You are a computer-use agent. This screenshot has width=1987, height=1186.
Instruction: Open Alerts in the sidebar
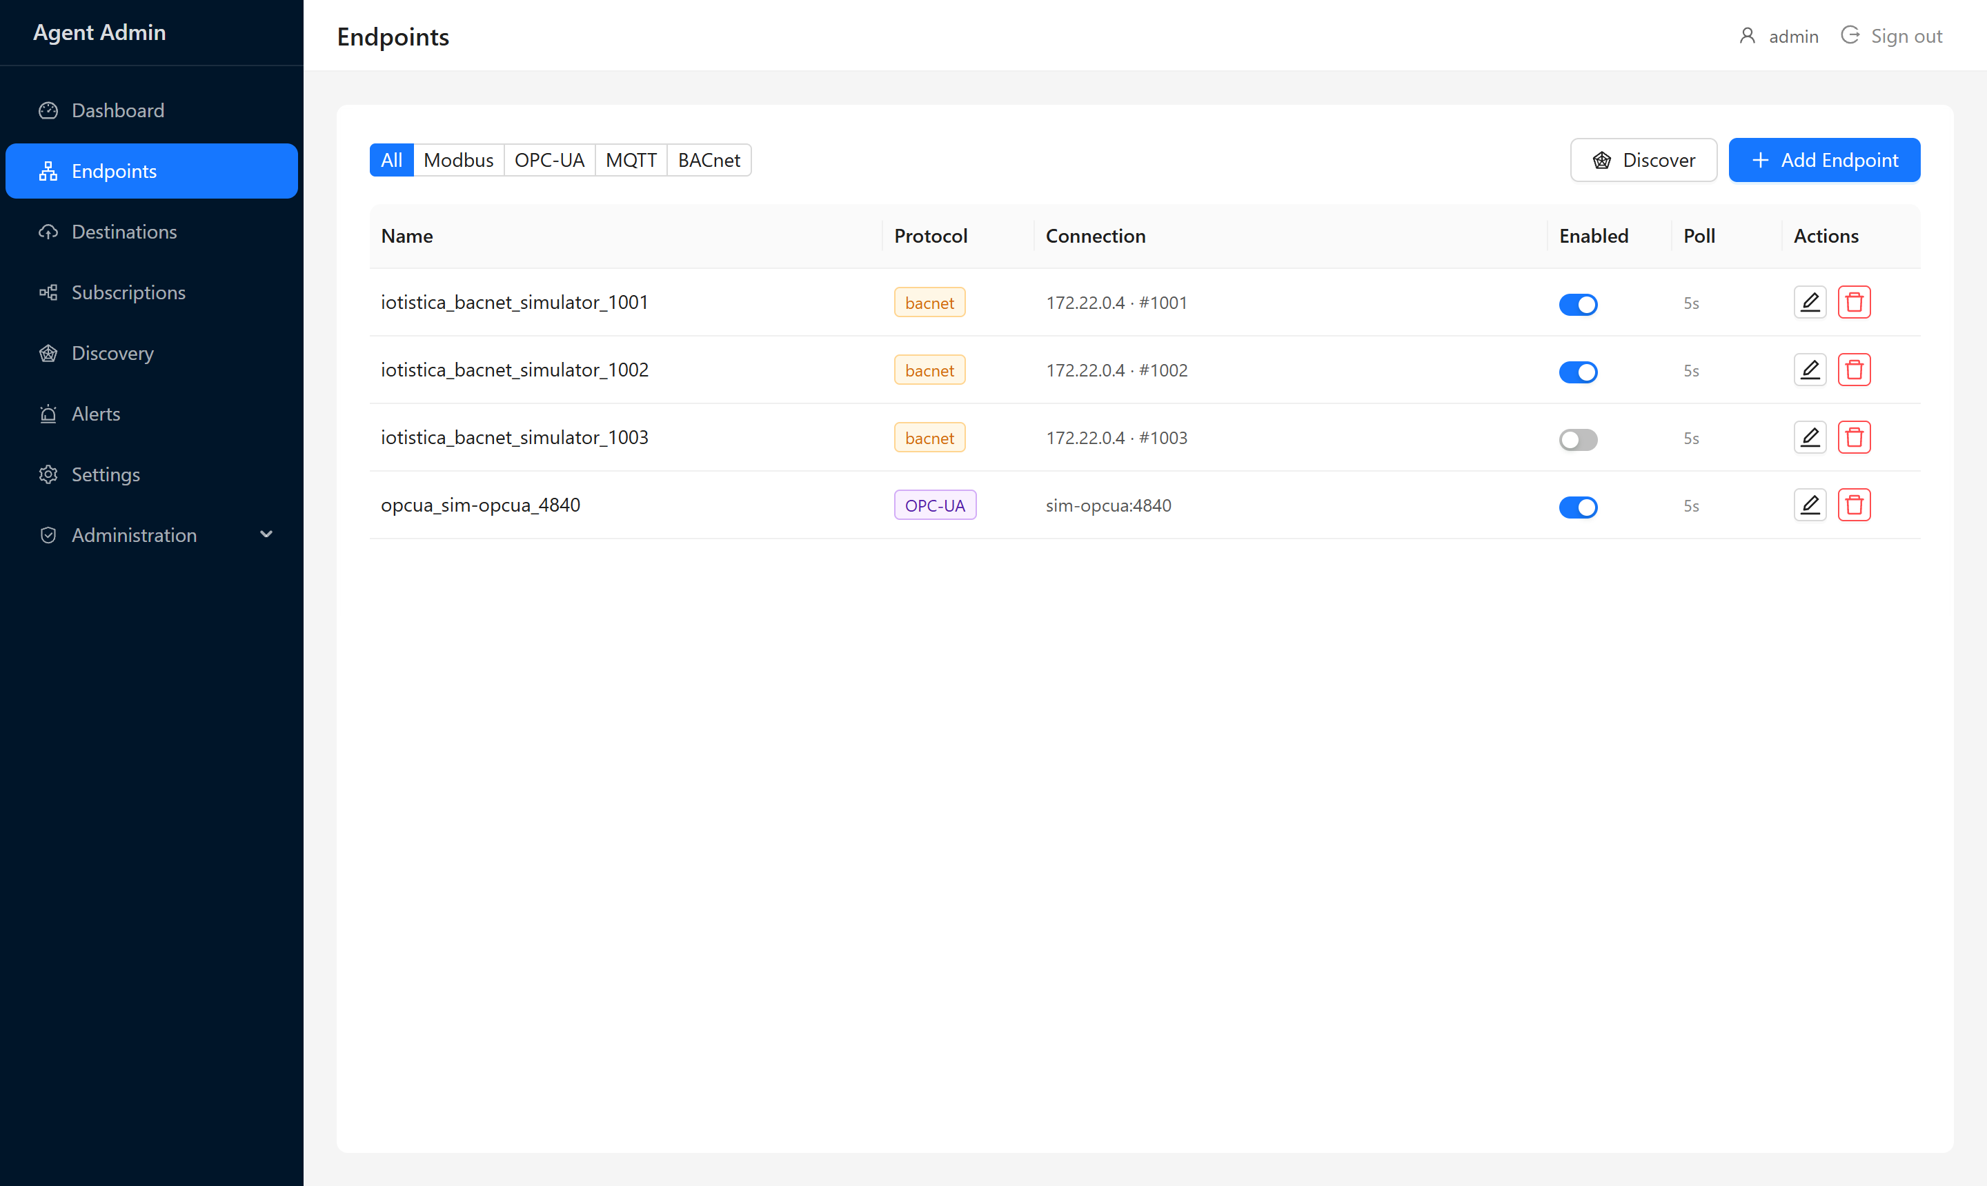[x=151, y=414]
